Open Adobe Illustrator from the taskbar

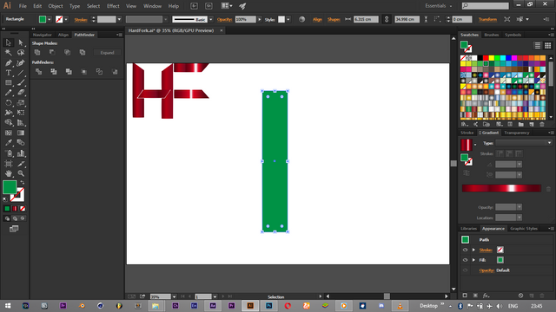pos(250,306)
